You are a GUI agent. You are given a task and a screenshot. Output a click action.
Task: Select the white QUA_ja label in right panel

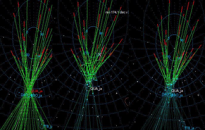click(x=177, y=91)
